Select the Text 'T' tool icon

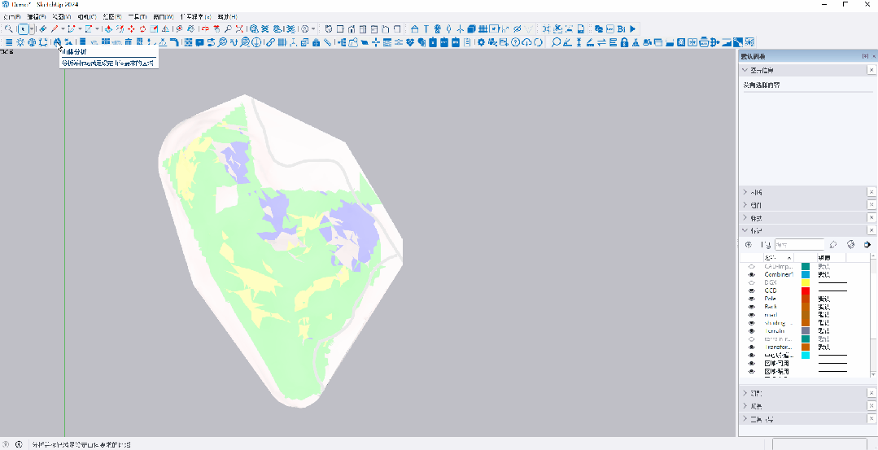pos(426,29)
